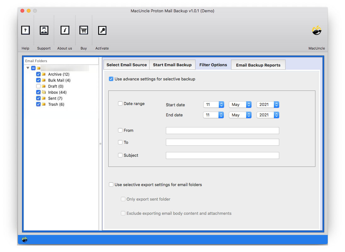345x252 pixels.
Task: Click the root account folder icon
Action: (x=38, y=68)
